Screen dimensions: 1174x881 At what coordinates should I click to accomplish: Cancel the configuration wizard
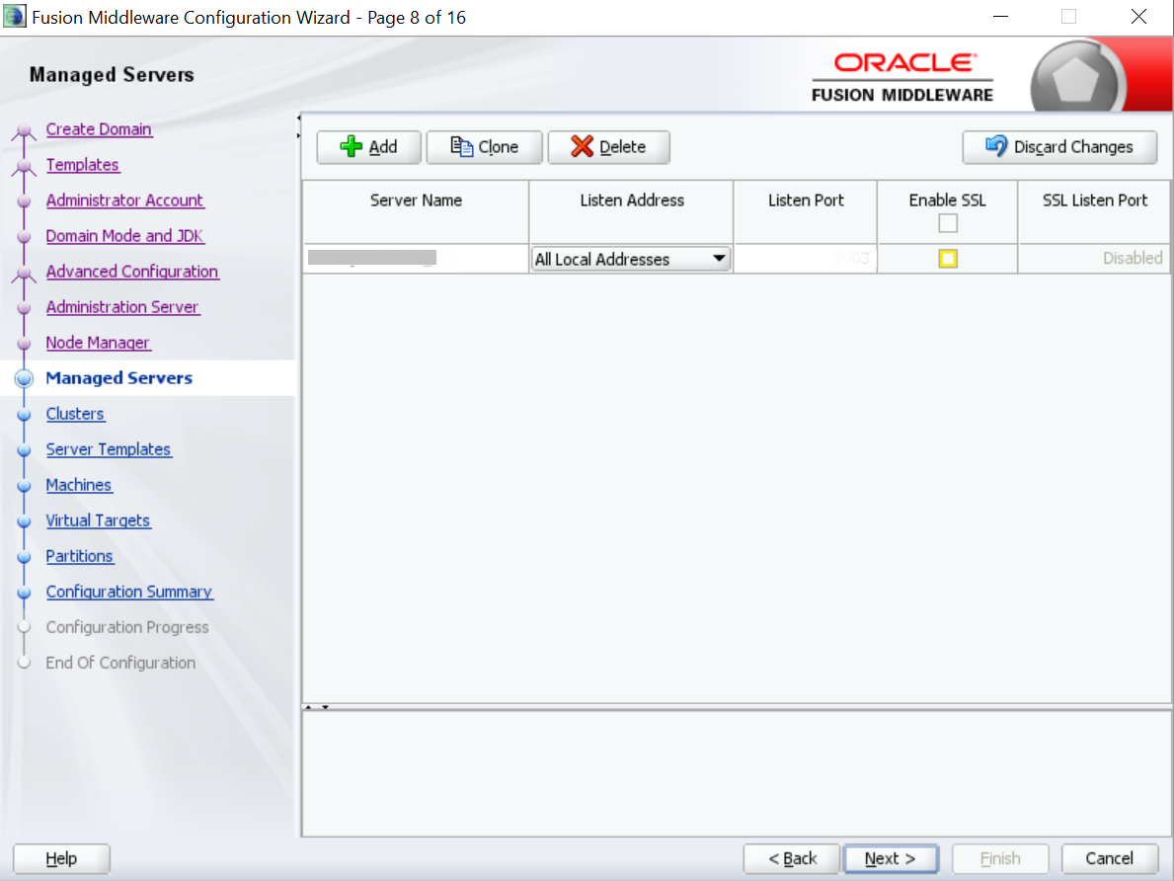point(1110,858)
